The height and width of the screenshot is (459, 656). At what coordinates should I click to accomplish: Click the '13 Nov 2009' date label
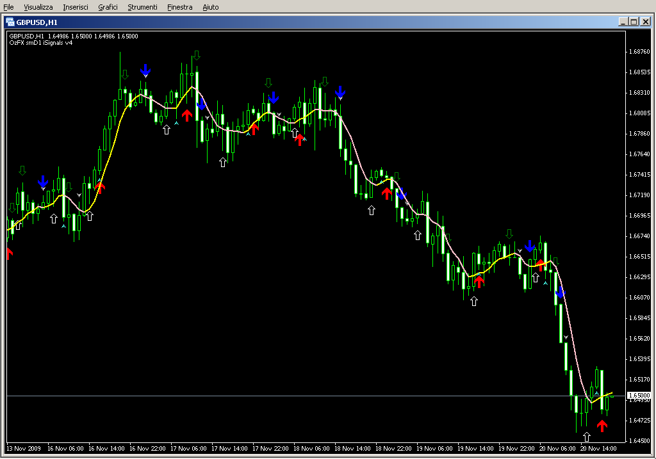point(24,449)
